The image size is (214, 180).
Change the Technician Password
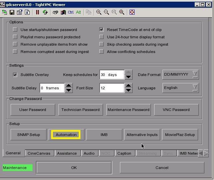click(x=80, y=110)
